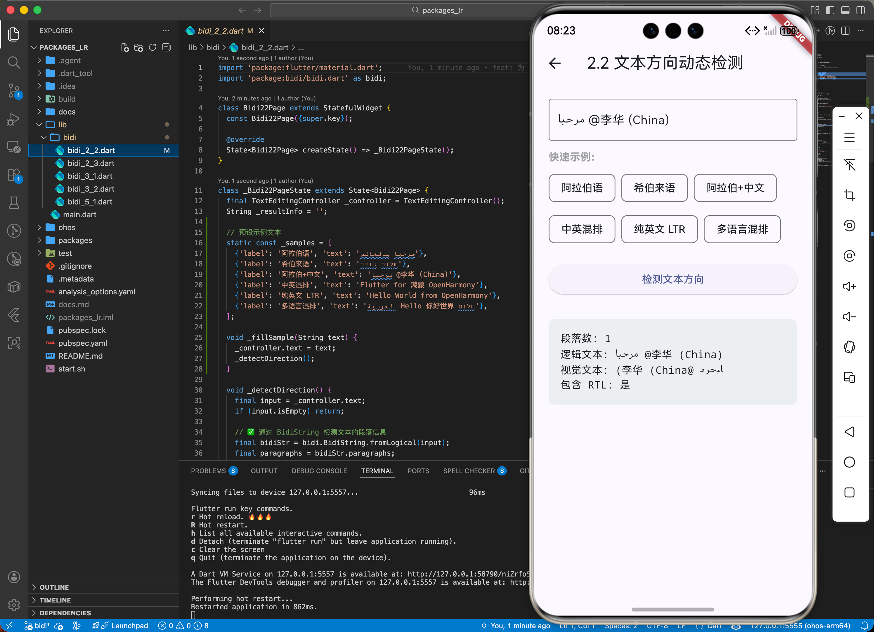Switch to the PROBLEMS tab

pyautogui.click(x=208, y=471)
